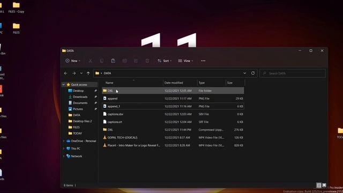This screenshot has height=193, width=343.
Task: Open Downloads in the sidebar
Action: coord(80,96)
